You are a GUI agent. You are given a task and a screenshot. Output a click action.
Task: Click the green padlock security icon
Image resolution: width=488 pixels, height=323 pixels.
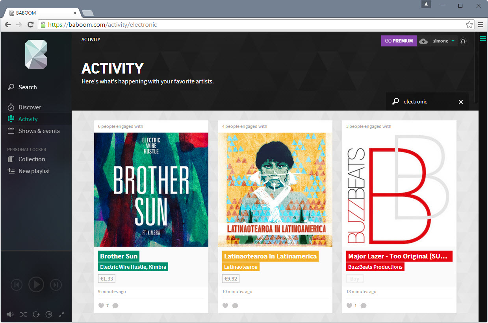click(x=43, y=24)
